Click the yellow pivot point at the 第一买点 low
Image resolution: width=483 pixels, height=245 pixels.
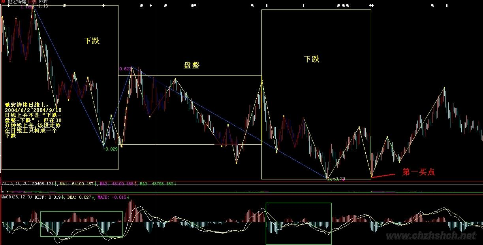(371, 177)
